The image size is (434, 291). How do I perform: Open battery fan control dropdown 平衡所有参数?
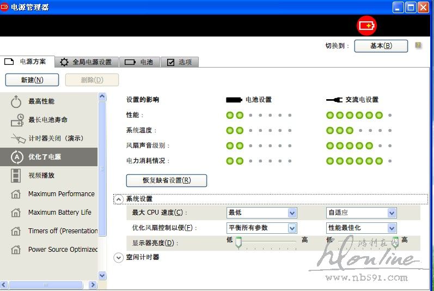[292, 228]
